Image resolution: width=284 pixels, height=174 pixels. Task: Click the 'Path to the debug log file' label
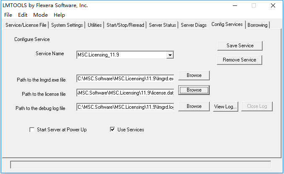[40, 108]
